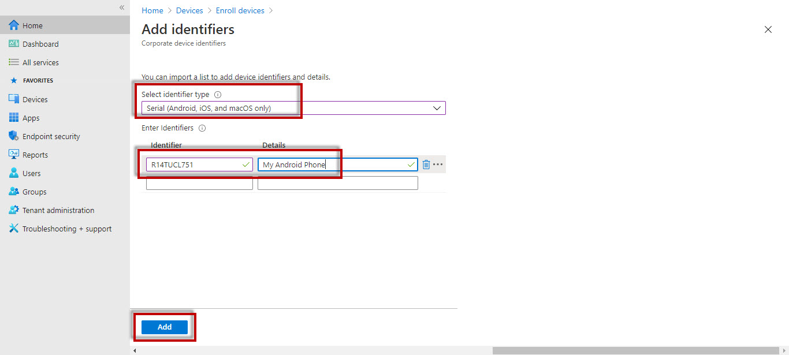Open the Groups section

[x=33, y=191]
